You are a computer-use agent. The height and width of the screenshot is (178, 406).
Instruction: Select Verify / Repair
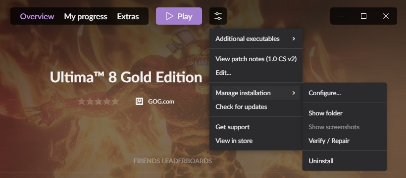pyautogui.click(x=329, y=141)
